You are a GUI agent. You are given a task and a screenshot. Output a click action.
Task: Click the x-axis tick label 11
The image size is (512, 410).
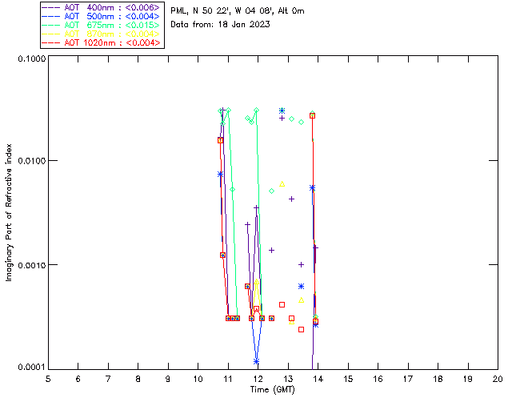pyautogui.click(x=228, y=380)
